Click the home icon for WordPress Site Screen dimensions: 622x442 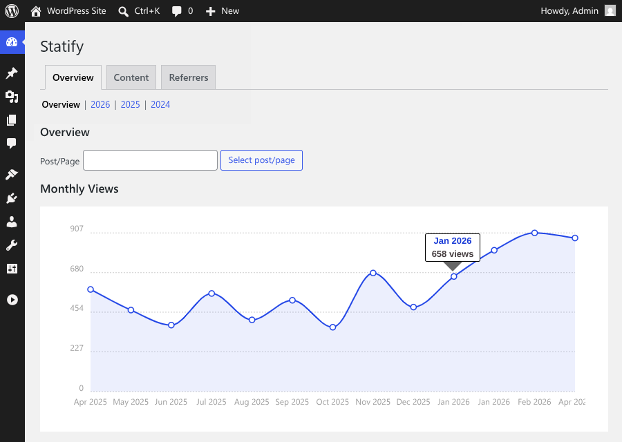point(36,11)
